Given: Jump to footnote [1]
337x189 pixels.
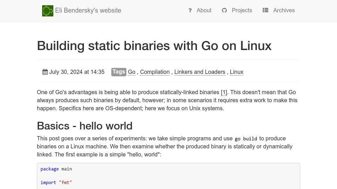Looking at the screenshot, I should click(x=224, y=92).
